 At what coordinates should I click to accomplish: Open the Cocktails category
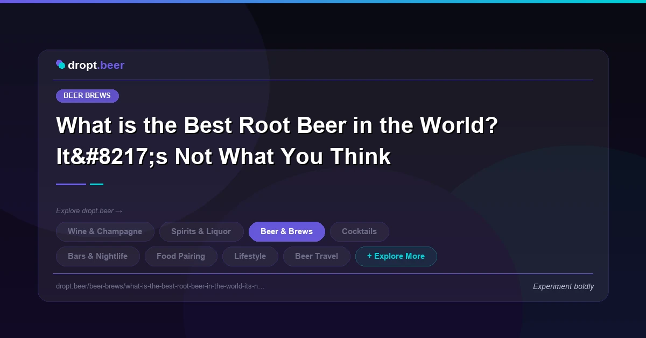(359, 231)
